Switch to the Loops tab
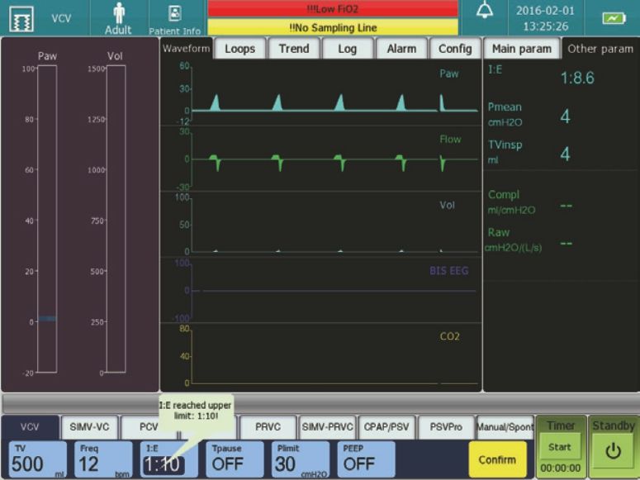 click(x=239, y=49)
